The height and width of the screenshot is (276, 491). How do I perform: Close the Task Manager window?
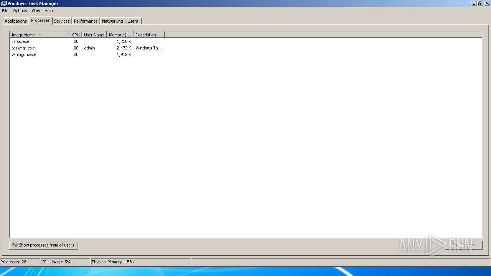pos(487,3)
